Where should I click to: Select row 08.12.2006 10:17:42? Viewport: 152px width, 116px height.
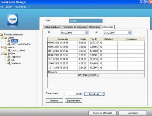pyautogui.click(x=96, y=51)
